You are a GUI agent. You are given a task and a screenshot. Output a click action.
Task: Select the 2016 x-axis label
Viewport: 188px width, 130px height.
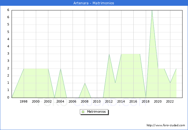[133, 101]
